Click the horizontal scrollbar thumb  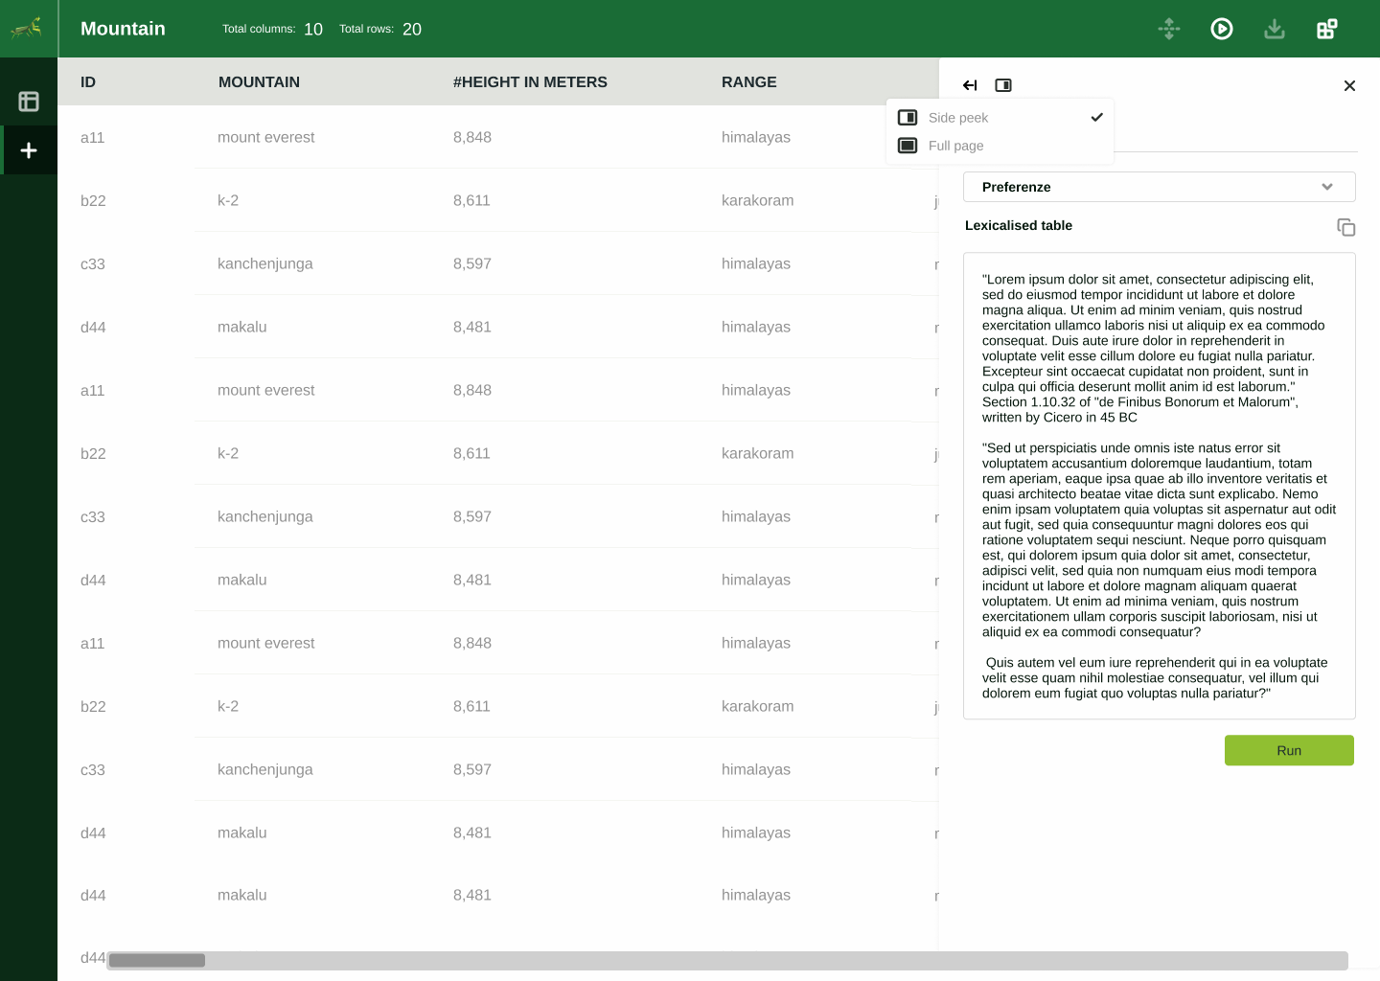(x=157, y=961)
